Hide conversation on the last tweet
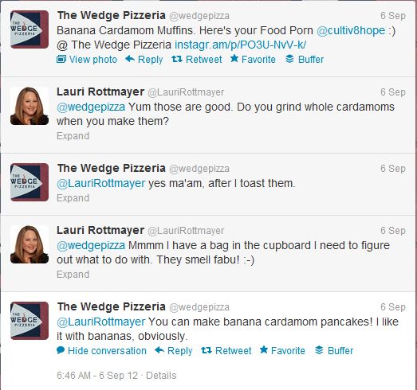 point(101,351)
